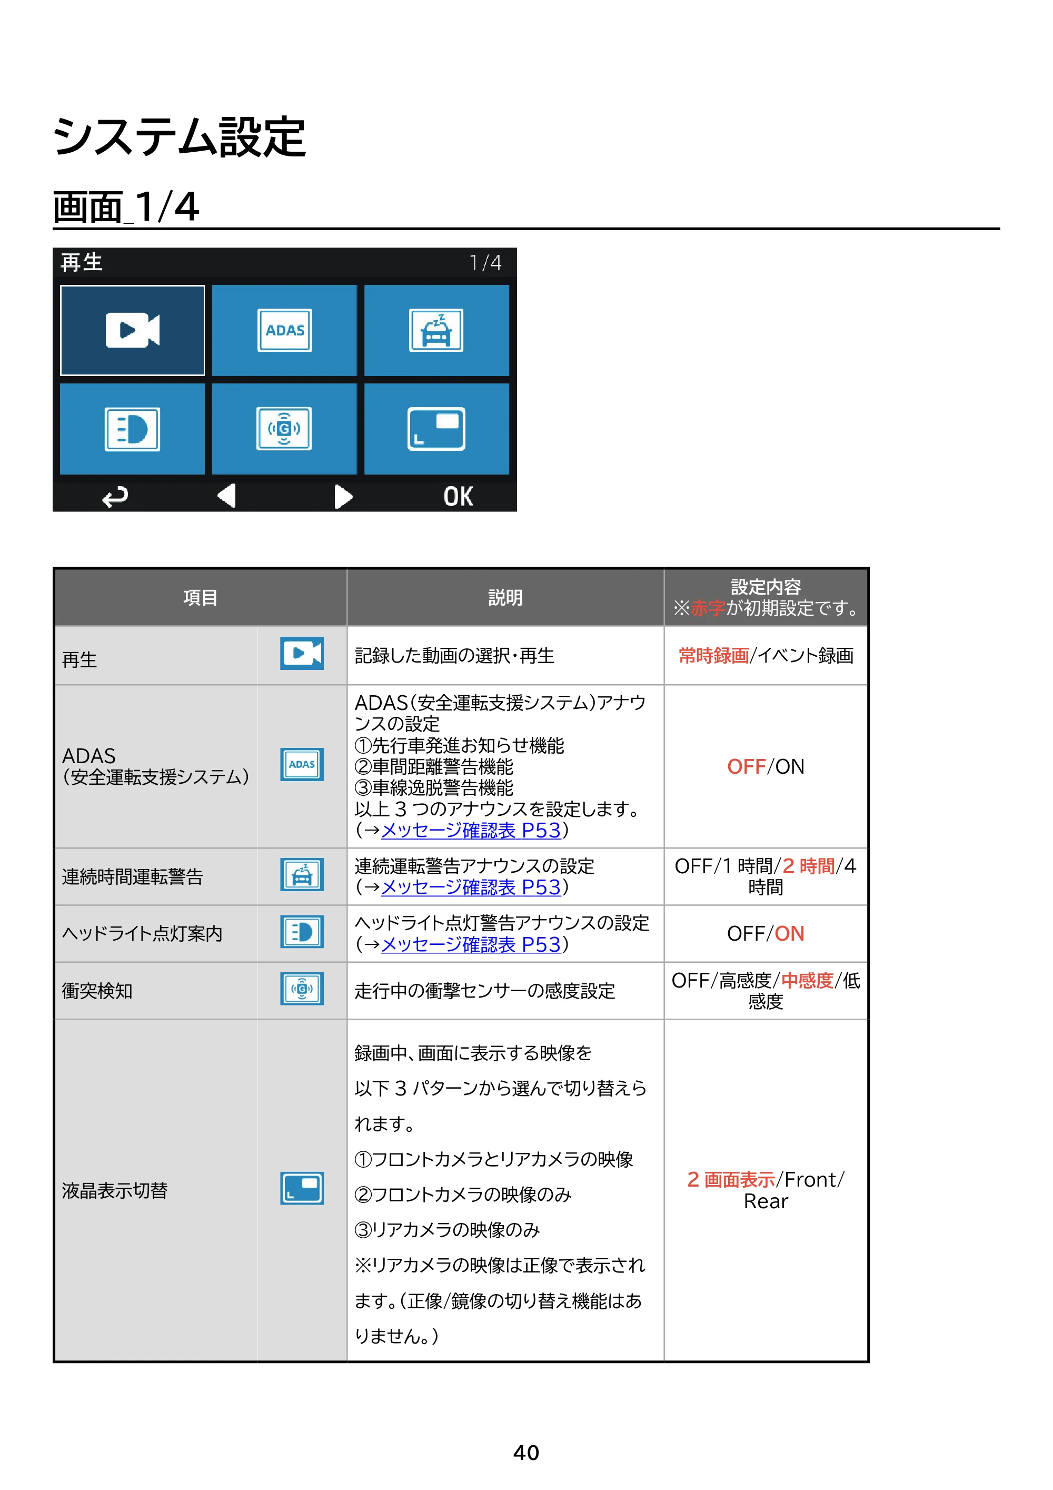Click the screen icon in 液晶表示切替 row
The width and height of the screenshot is (1053, 1490).
click(302, 1189)
